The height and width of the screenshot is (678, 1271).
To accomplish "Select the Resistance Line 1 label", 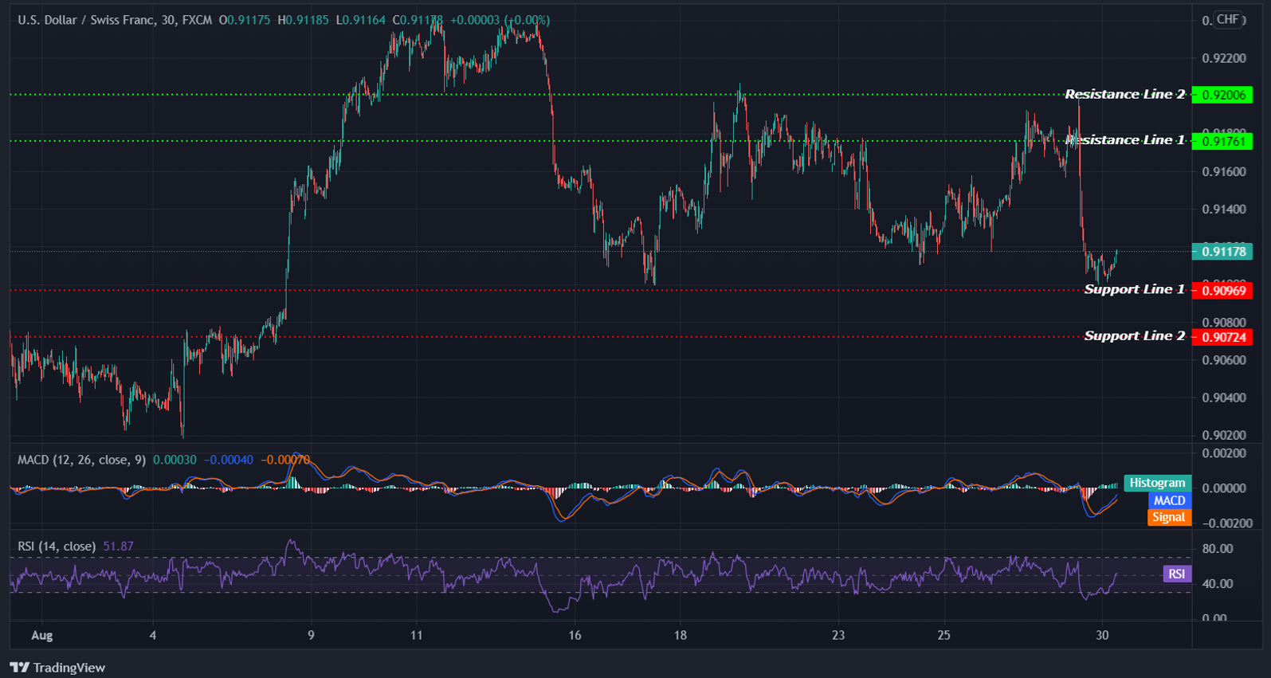I will 1124,140.
